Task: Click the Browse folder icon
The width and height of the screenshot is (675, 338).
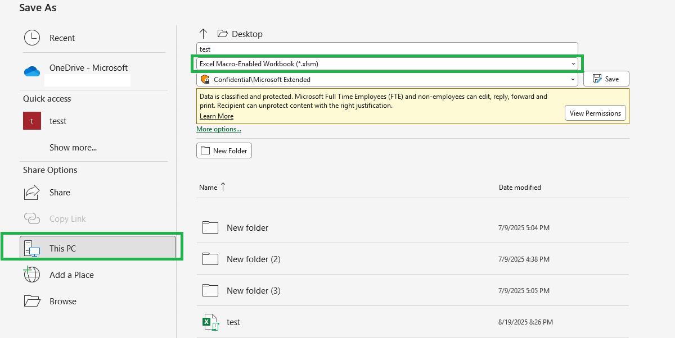Action: click(32, 301)
